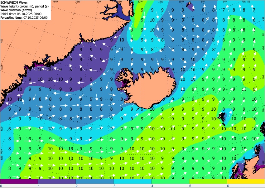This screenshot has height=188, width=265.
Task: Click scale number 1 under the colour bar
Action: click(39, 186)
